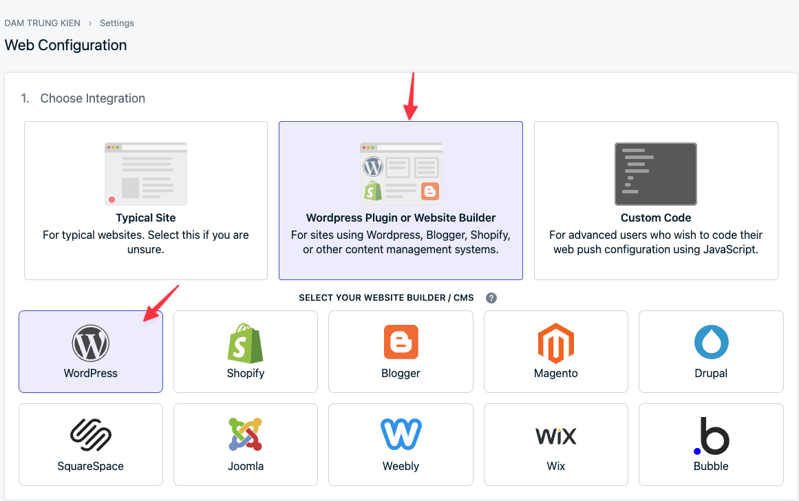This screenshot has height=501, width=799.
Task: Click the Bubble label text
Action: 712,466
